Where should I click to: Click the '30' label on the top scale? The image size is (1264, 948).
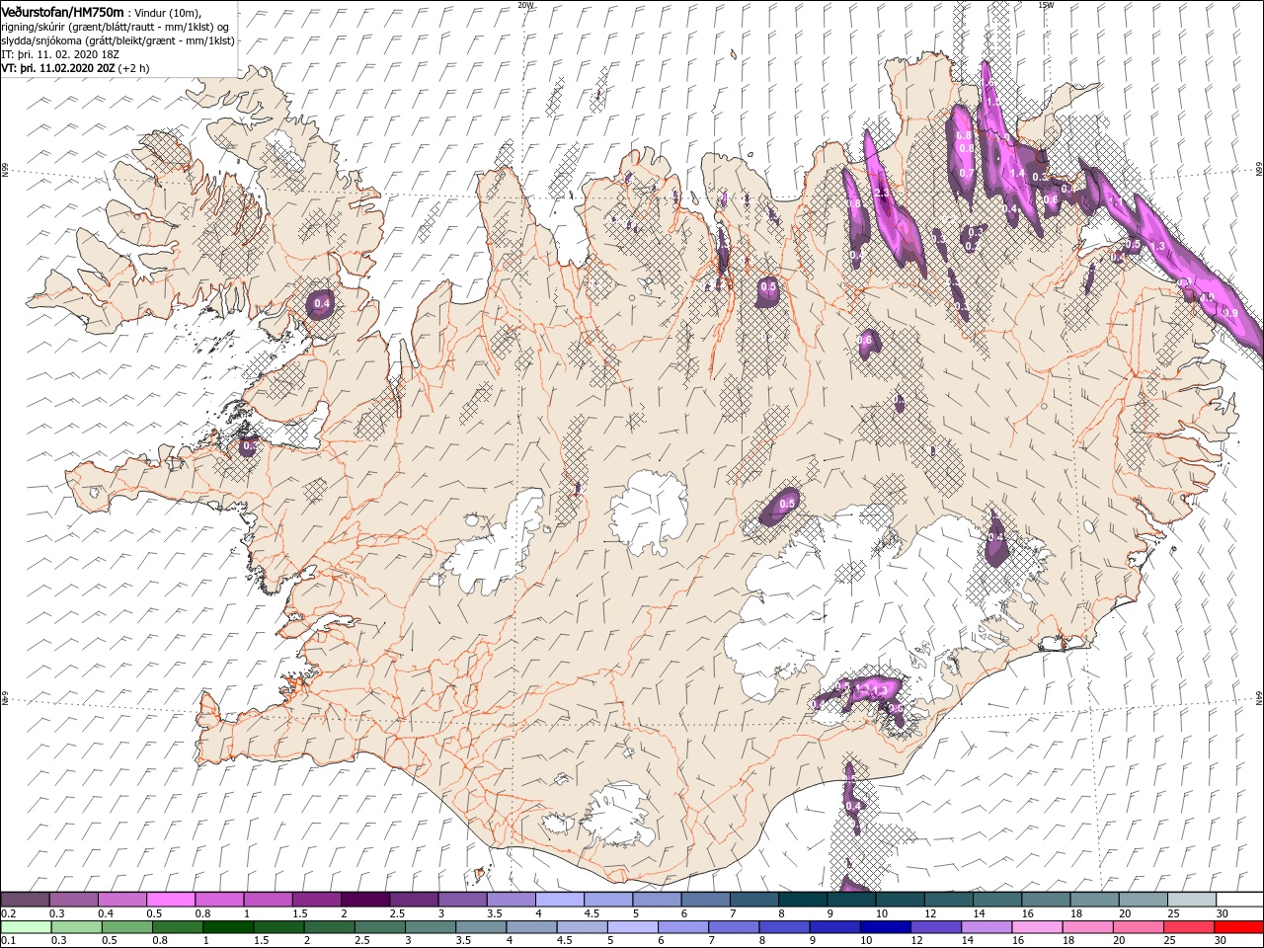(1222, 913)
